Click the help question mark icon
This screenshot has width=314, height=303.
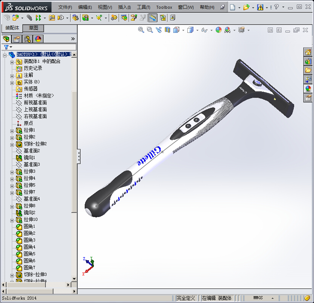pos(277,7)
